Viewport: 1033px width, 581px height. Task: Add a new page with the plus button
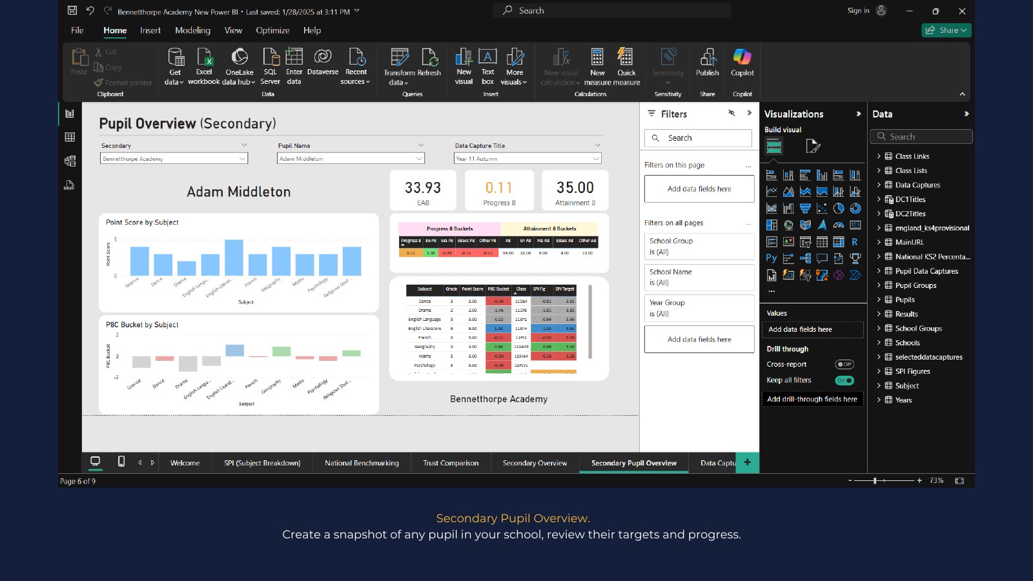point(748,462)
